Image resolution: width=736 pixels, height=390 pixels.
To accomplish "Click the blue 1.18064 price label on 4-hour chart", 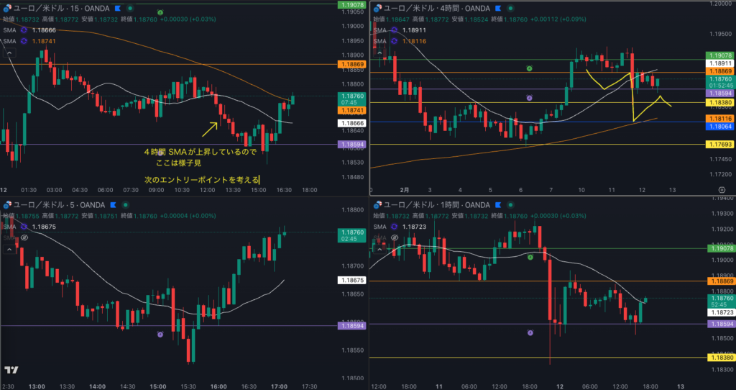I will pyautogui.click(x=719, y=126).
